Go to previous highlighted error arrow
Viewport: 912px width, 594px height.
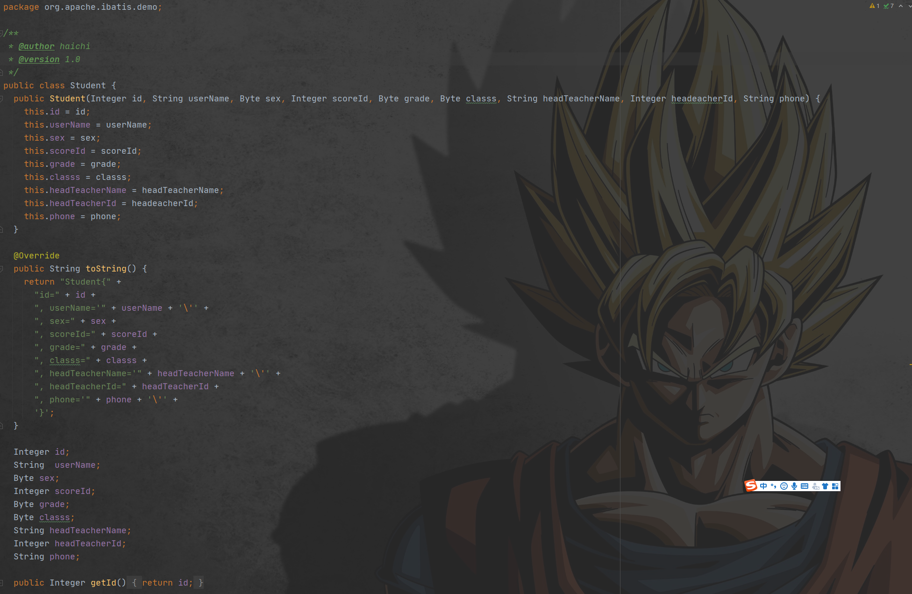point(901,6)
